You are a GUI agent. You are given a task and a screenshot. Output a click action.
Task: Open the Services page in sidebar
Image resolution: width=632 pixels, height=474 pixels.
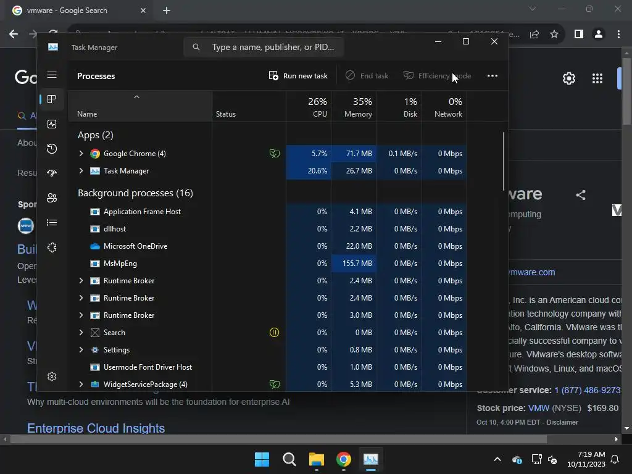coord(52,247)
